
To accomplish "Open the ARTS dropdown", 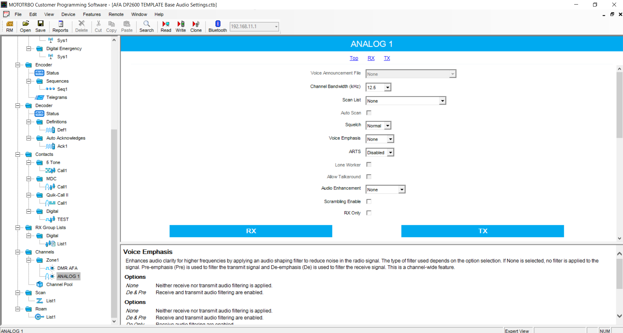I will (390, 152).
